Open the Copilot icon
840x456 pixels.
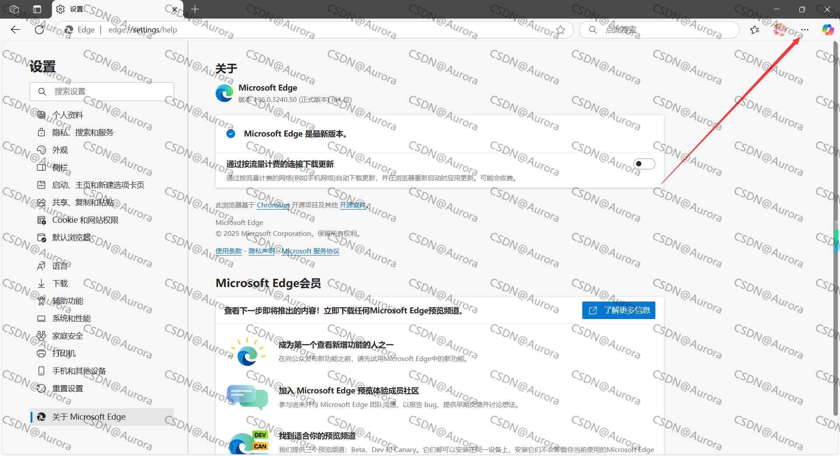828,30
